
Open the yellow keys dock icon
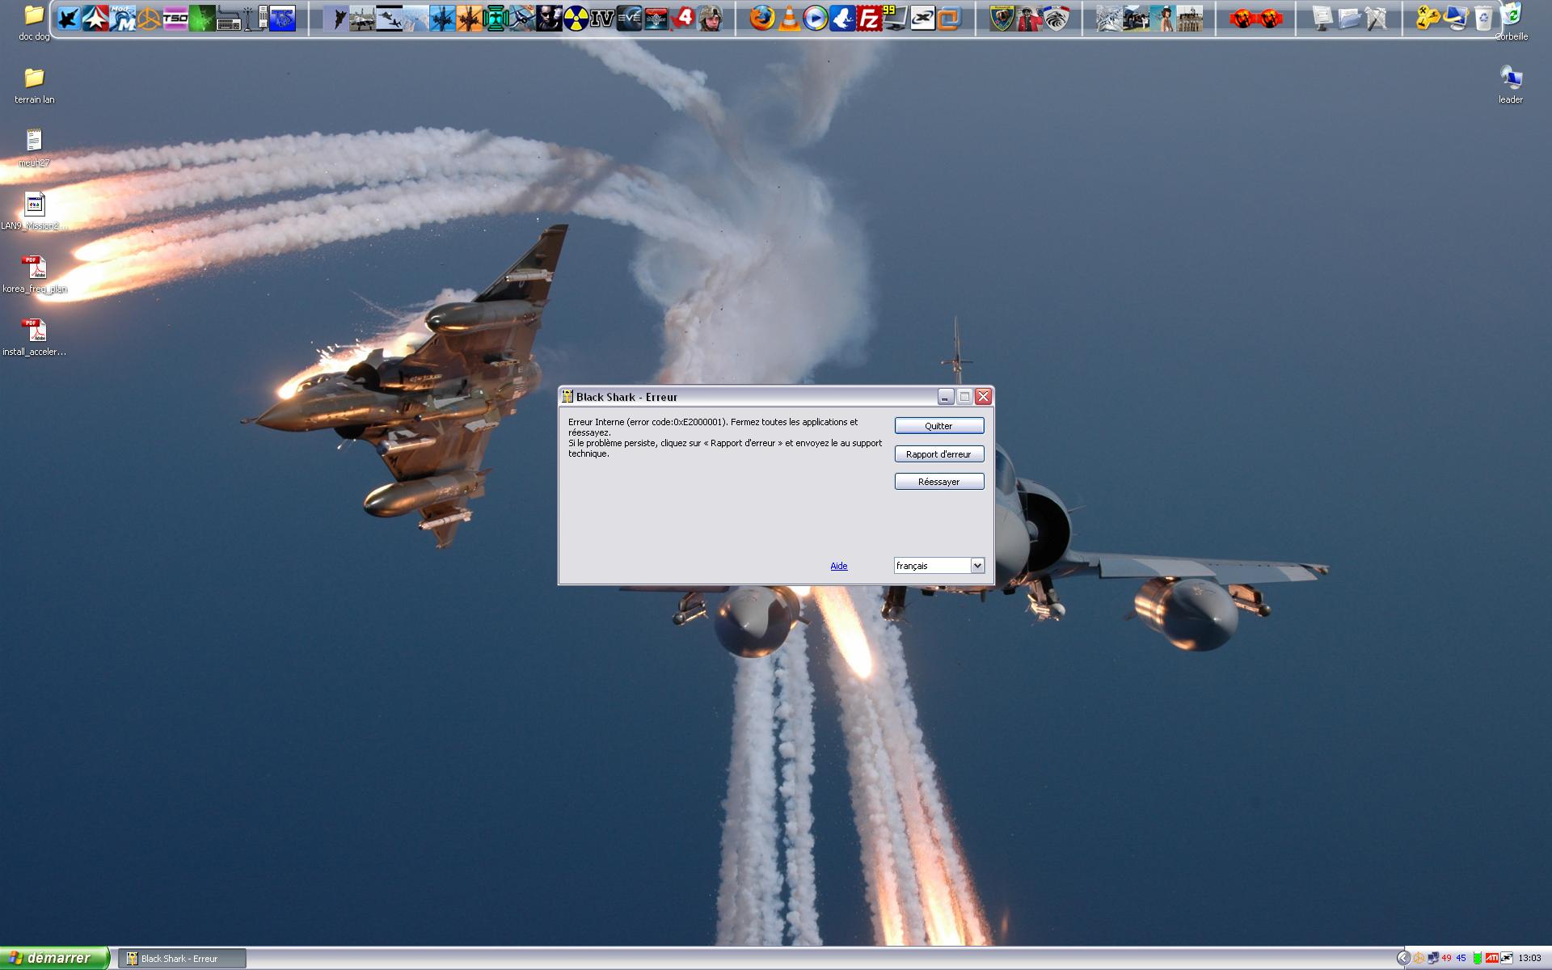click(x=1429, y=18)
